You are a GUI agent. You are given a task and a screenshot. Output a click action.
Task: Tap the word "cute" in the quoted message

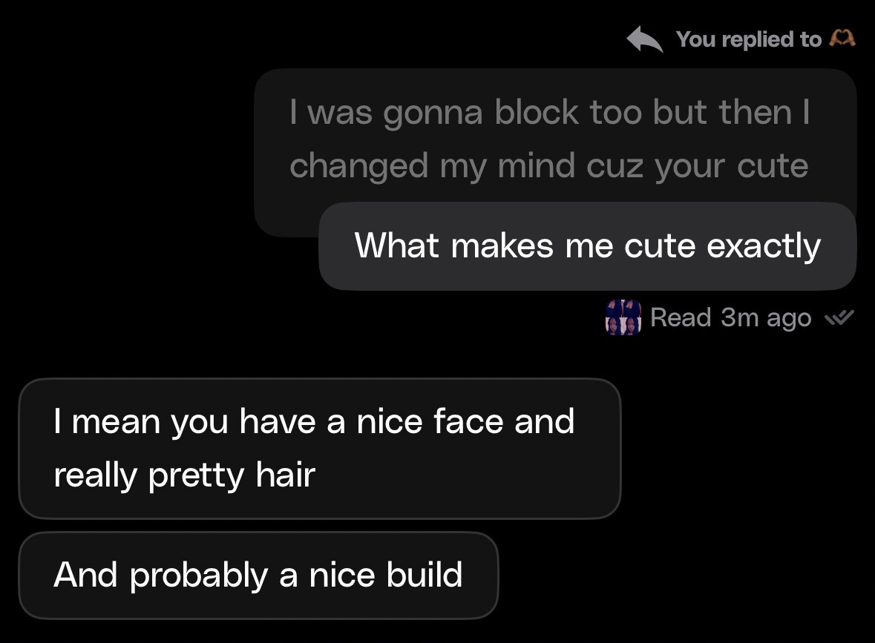(773, 165)
